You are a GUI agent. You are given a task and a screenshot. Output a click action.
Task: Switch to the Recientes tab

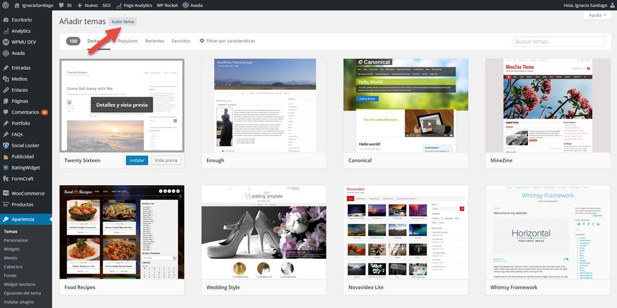point(155,41)
